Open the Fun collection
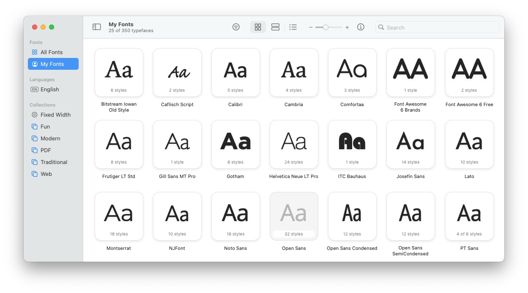Viewport: 528px width, 293px height. (x=53, y=126)
